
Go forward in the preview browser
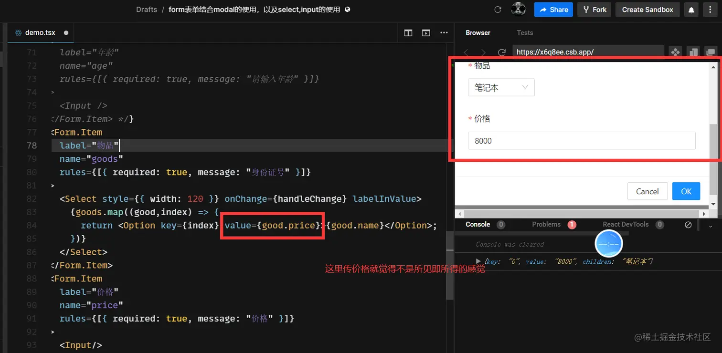pyautogui.click(x=484, y=52)
